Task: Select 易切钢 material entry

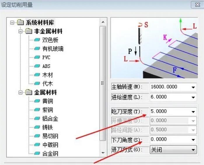Action: pyautogui.click(x=50, y=136)
